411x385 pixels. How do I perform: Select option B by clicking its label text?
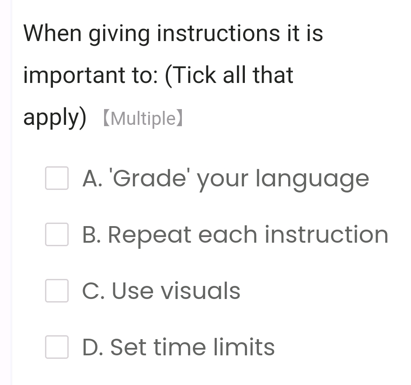point(235,235)
